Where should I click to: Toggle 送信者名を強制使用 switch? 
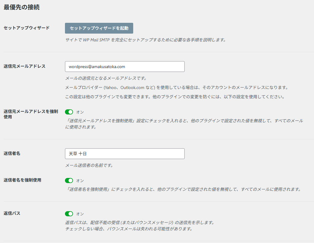[69, 180]
